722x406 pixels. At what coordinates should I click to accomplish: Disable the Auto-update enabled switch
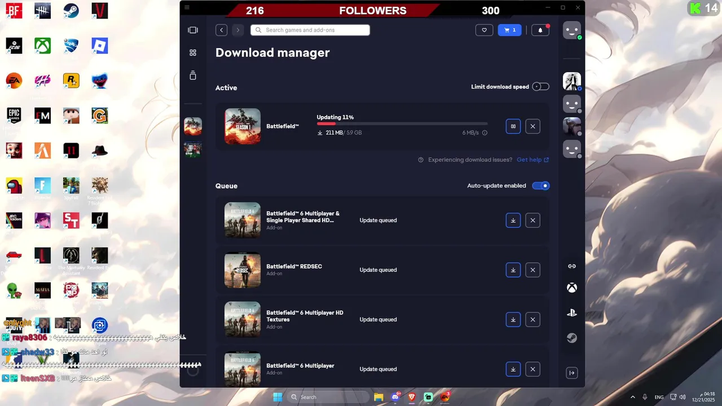pos(540,186)
